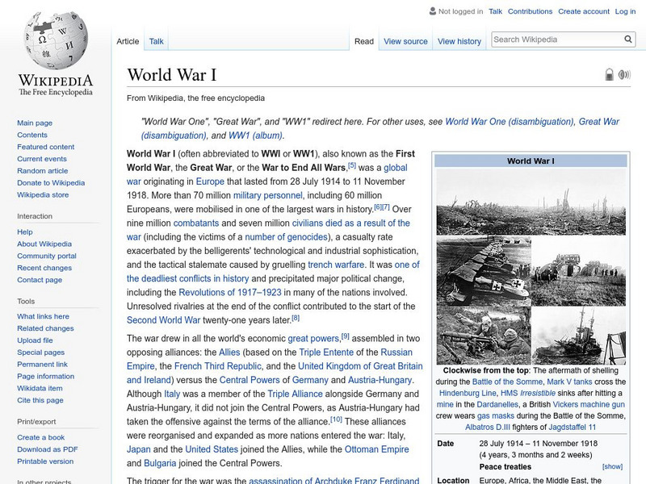This screenshot has height=484, width=646.
Task: Open the combatants link
Action: [x=196, y=223]
